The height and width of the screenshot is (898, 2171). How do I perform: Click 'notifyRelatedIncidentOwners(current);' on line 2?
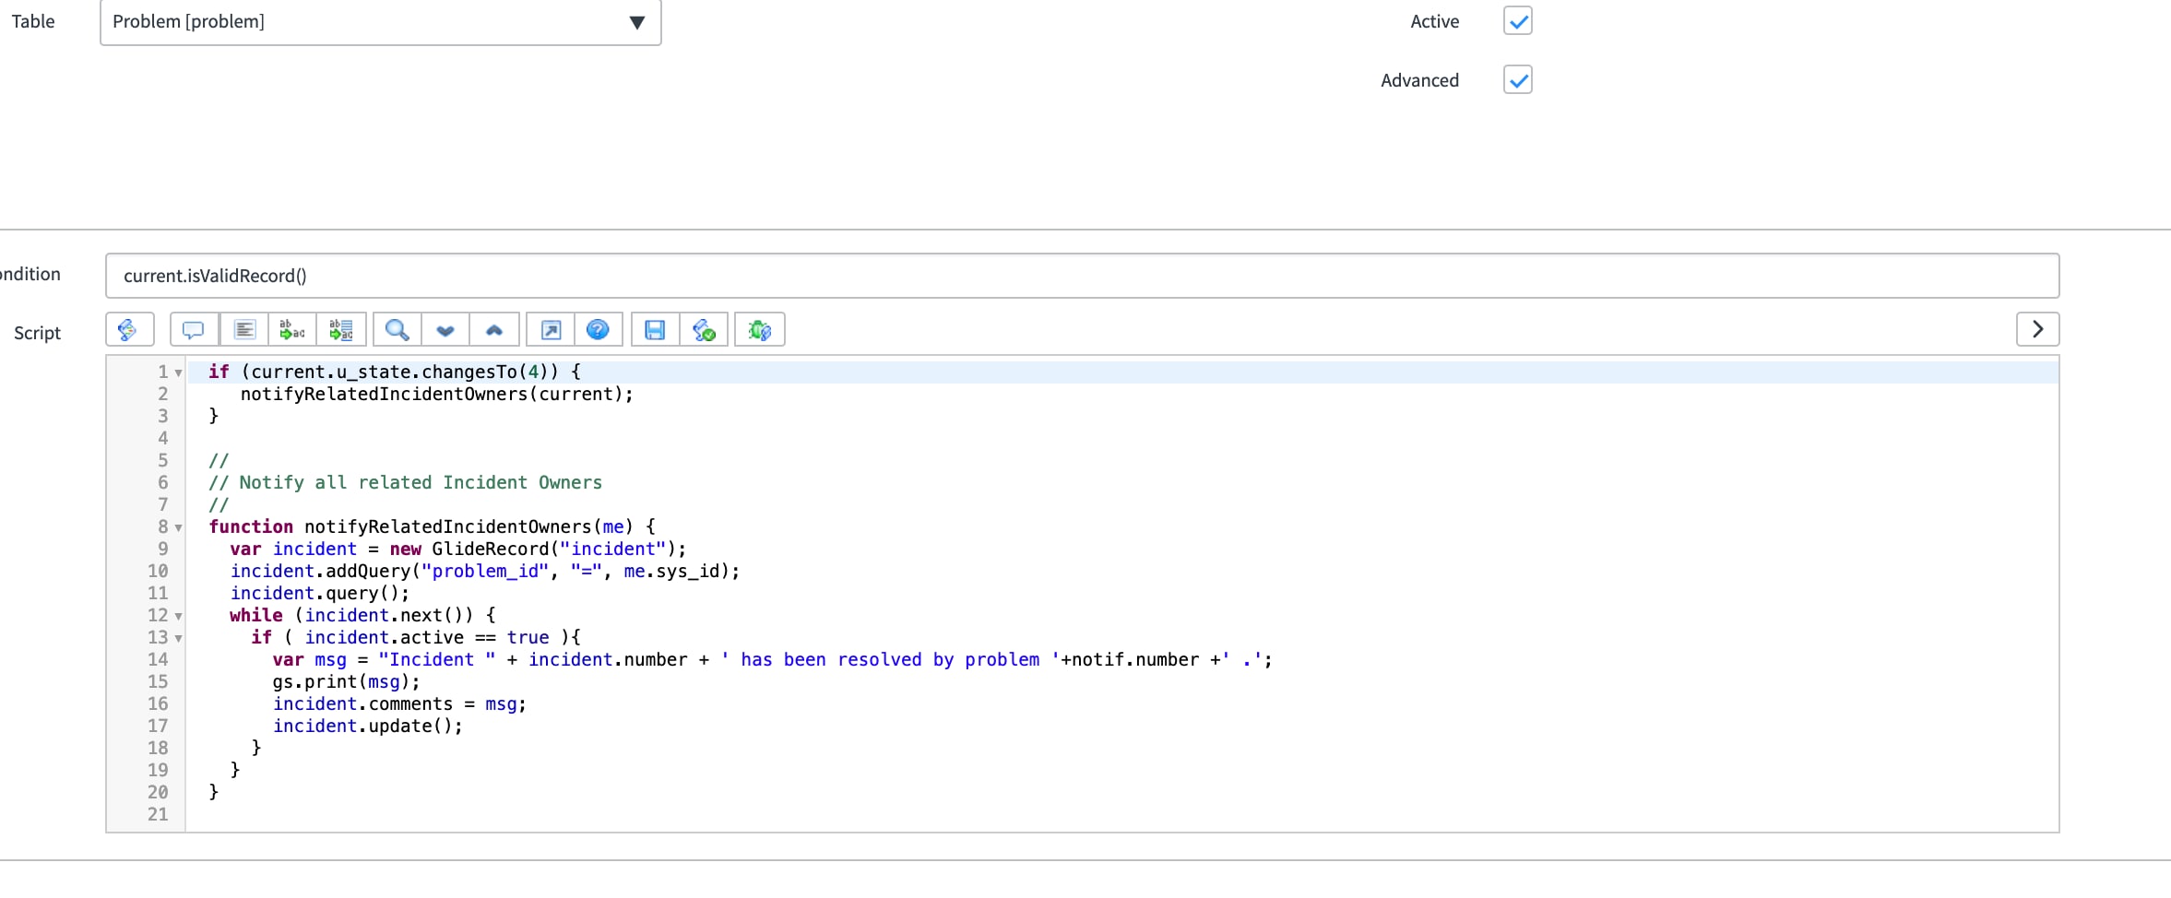click(x=437, y=394)
